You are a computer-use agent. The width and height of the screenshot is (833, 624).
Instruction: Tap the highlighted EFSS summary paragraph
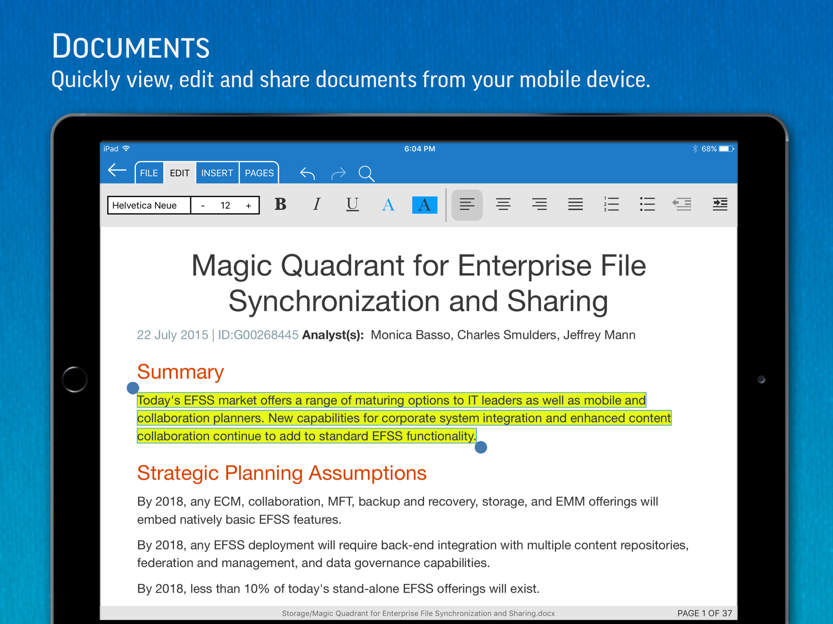coord(404,418)
